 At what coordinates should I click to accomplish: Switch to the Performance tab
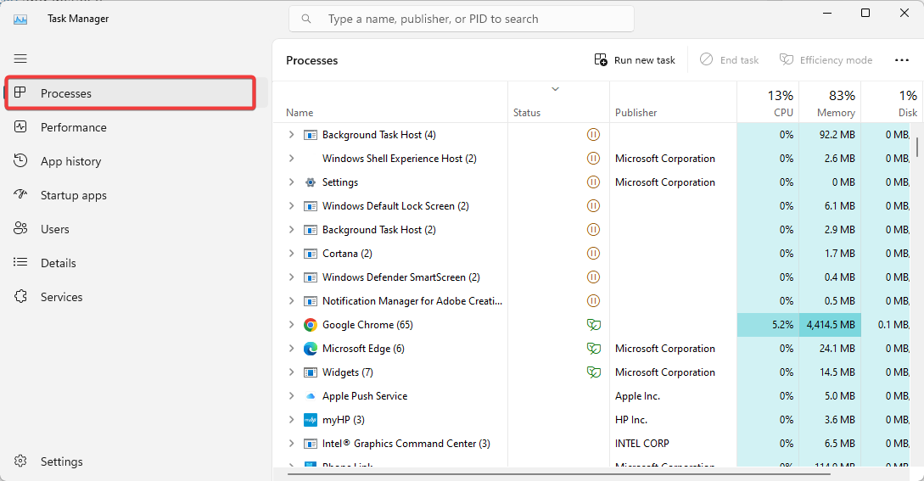click(74, 127)
